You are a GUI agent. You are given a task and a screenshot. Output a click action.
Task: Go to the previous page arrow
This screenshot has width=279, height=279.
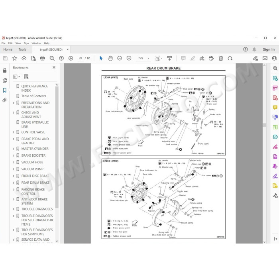pyautogui.click(x=61, y=58)
